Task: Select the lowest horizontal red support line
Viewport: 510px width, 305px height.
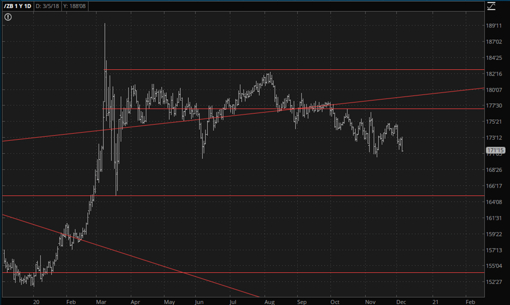Action: [x=302, y=273]
